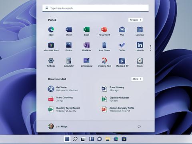192x144 pixels.
Task: Click the All apps button
Action: 136,20
